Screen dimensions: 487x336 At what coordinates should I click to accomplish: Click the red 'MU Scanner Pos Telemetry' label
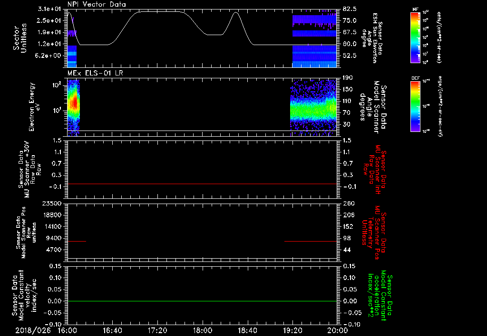[x=374, y=233]
